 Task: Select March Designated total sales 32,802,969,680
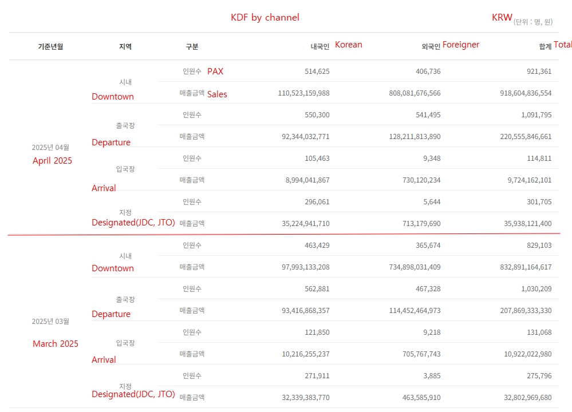(528, 398)
